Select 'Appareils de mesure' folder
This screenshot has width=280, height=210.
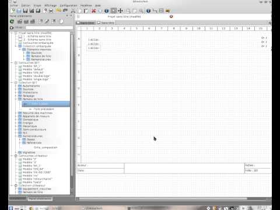36,116
